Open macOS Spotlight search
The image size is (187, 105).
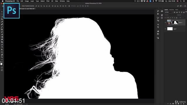point(181,1)
